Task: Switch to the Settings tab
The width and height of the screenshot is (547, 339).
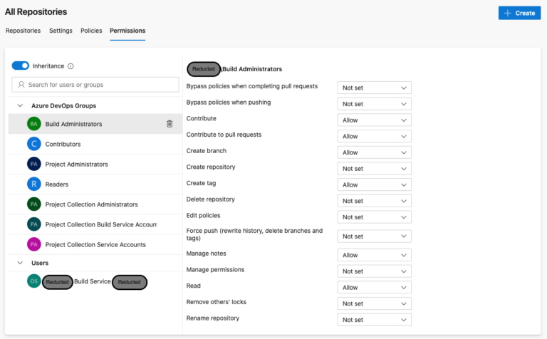Action: pyautogui.click(x=61, y=31)
